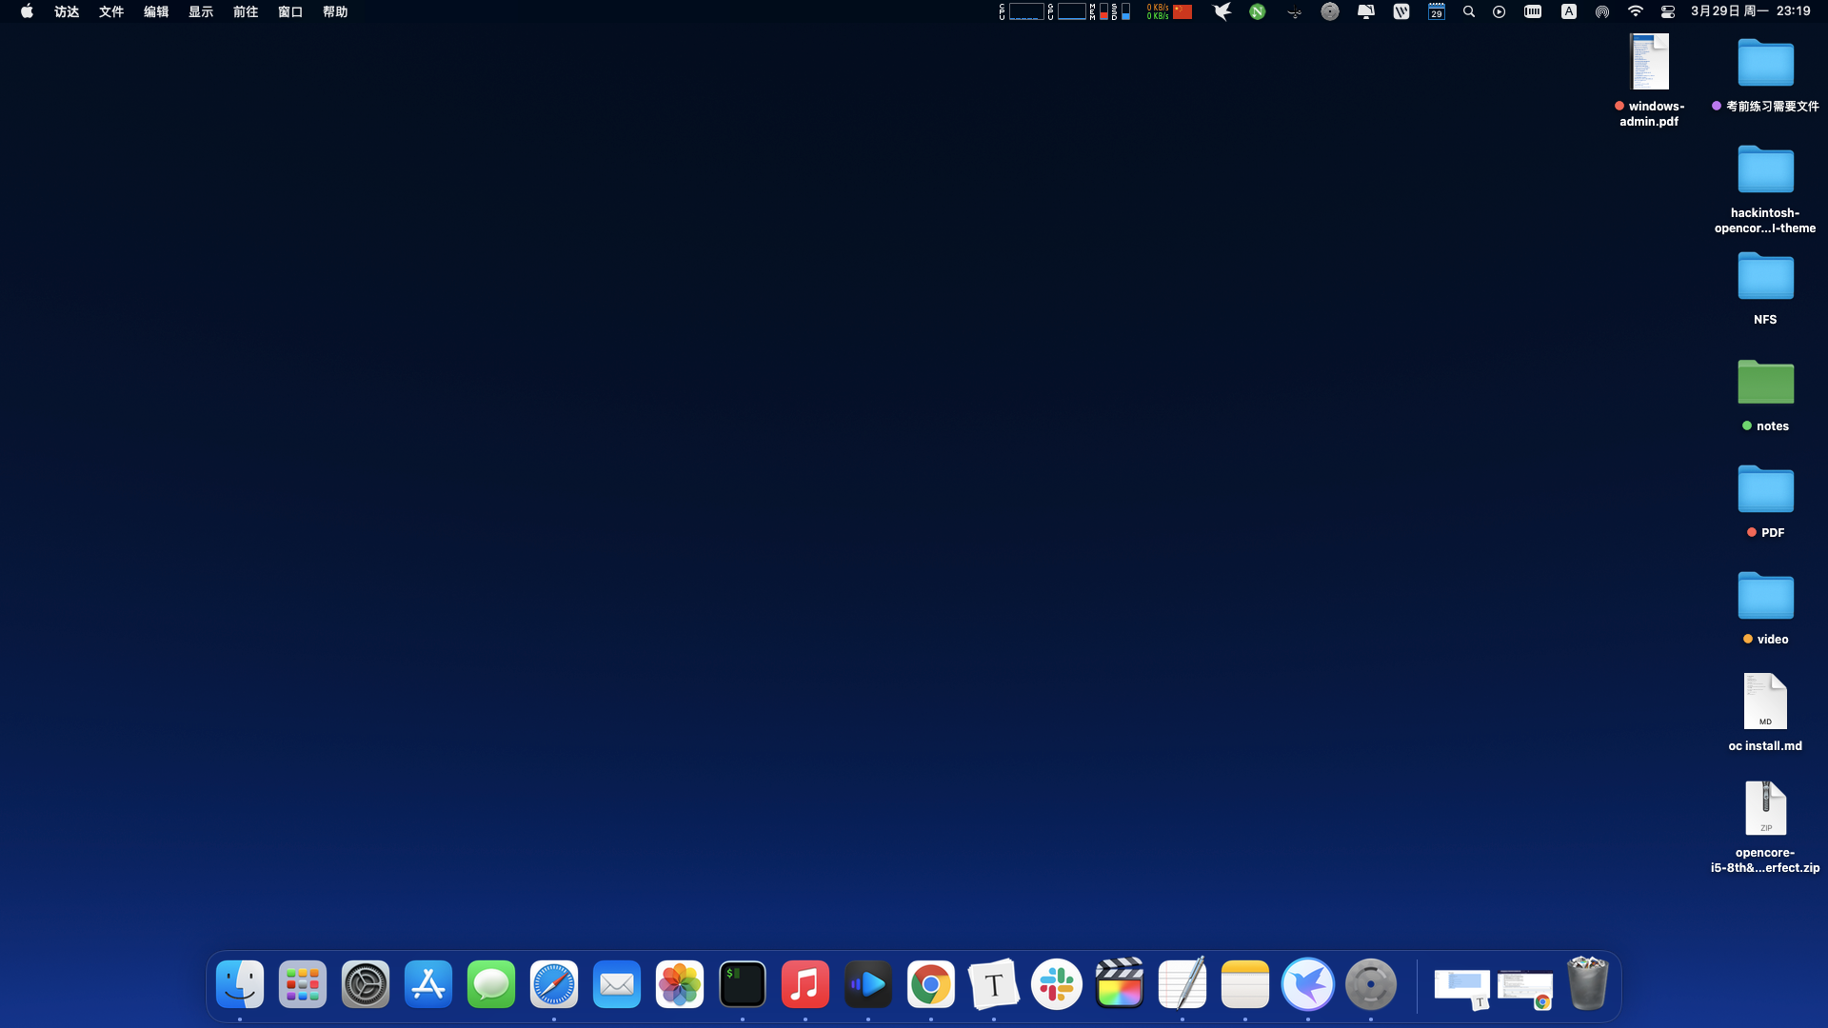Launch System Preferences from the Dock
The width and height of the screenshot is (1828, 1028).
pos(366,984)
